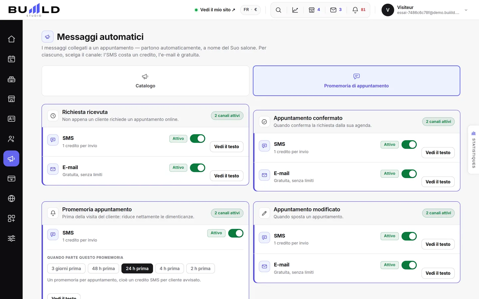Click the megaphone icon beside the Messaggi automatici title
The height and width of the screenshot is (299, 479).
tap(48, 37)
